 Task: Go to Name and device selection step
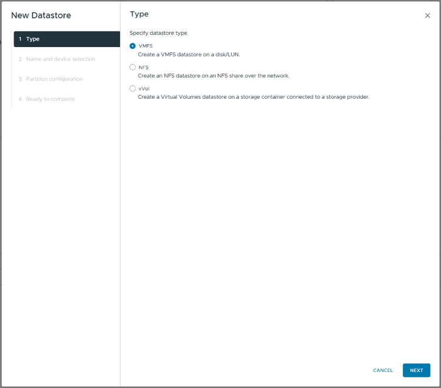coord(61,59)
